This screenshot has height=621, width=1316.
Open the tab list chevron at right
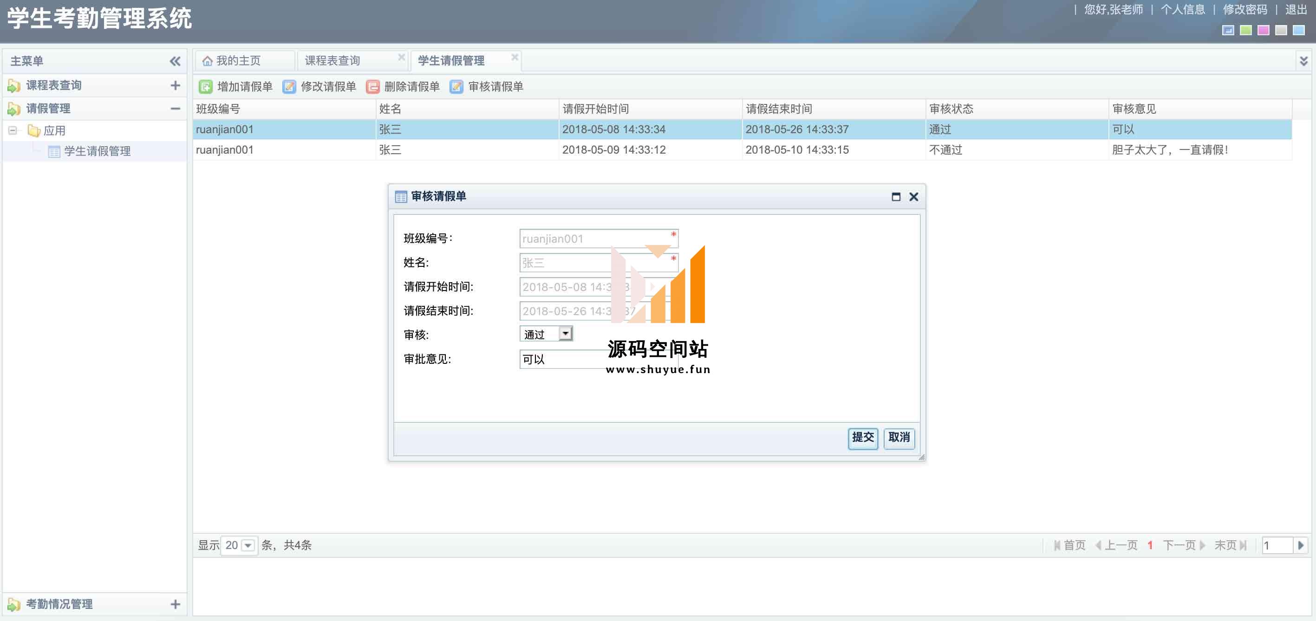tap(1303, 61)
